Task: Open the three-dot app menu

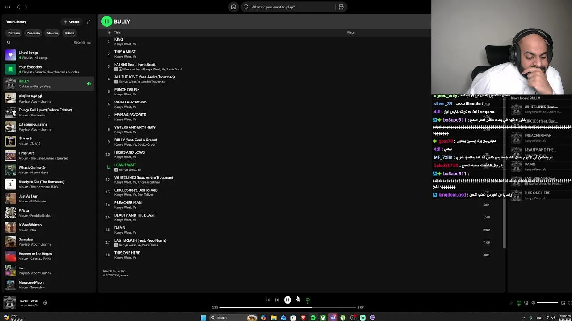Action: coord(8,7)
